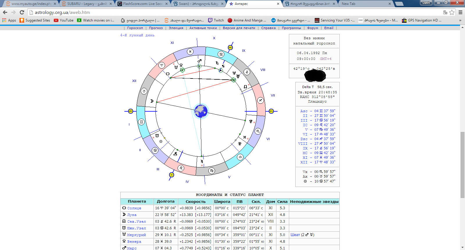Image resolution: width=465 pixels, height=250 pixels.
Task: Open the Suggested Sites bookmark
Action: pos(35,20)
